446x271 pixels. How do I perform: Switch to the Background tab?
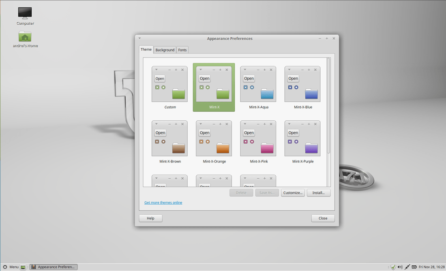tap(165, 49)
